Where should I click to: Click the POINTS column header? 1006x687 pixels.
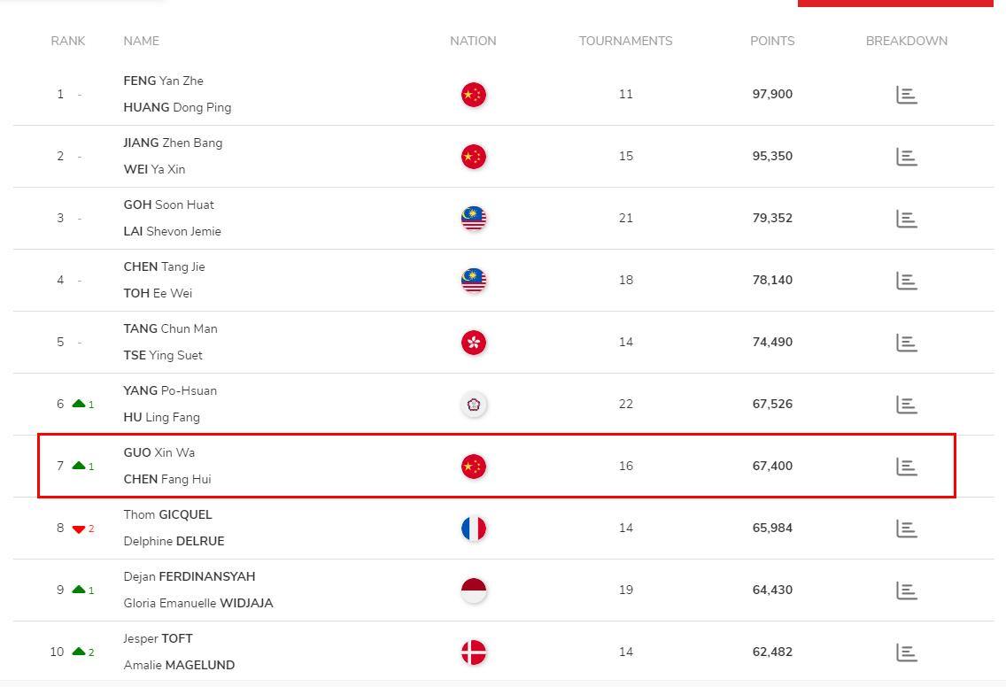coord(772,41)
